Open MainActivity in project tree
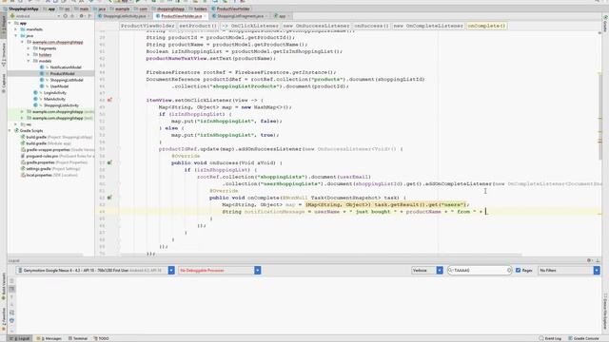Screen dimensions: 609x342 54,99
